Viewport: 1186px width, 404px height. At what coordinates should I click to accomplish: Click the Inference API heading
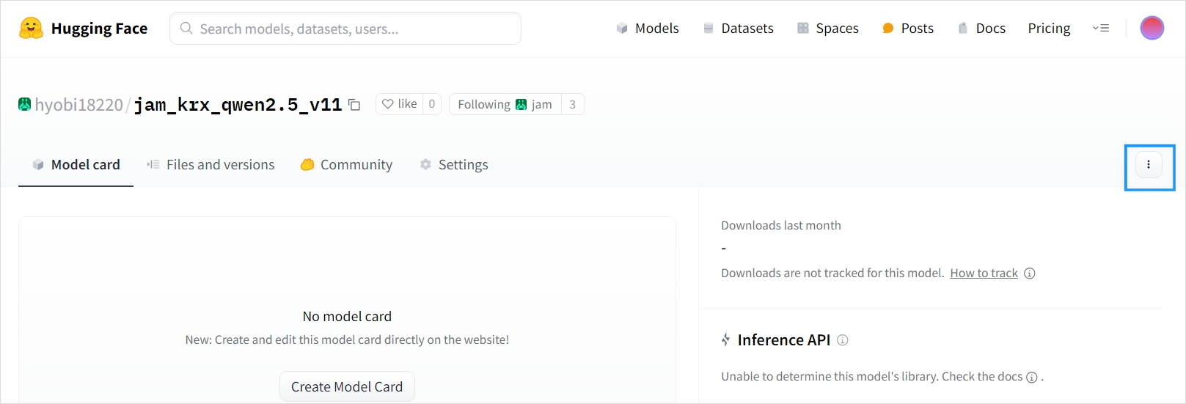(784, 340)
